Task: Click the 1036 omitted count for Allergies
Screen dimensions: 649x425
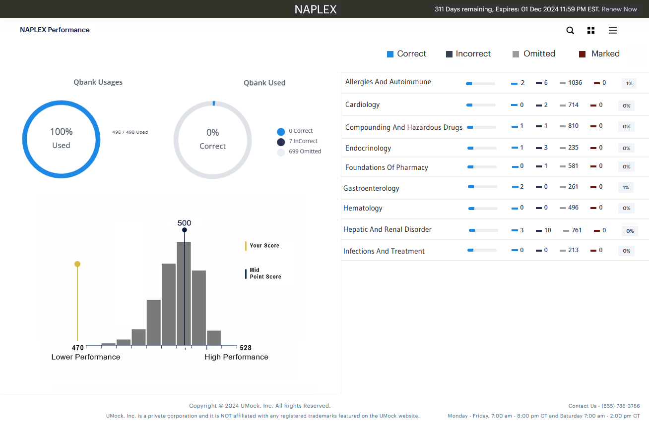Action: click(x=575, y=83)
